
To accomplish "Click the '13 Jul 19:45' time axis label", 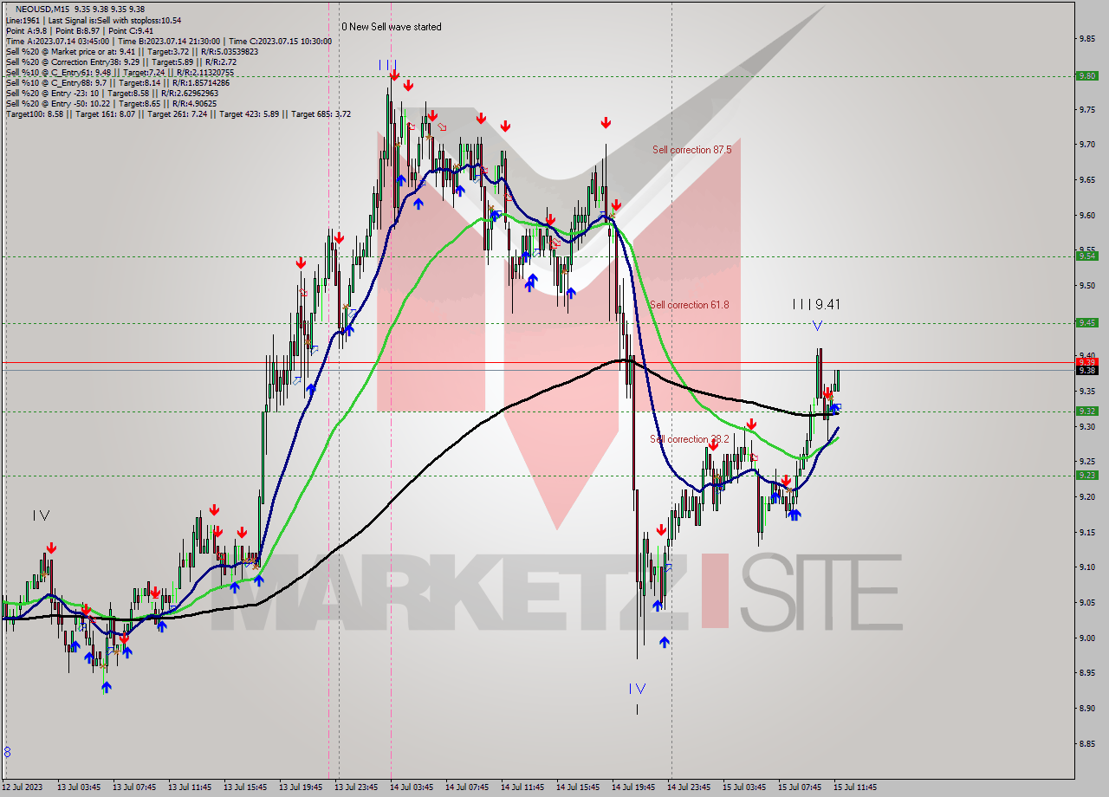I will coord(301,787).
